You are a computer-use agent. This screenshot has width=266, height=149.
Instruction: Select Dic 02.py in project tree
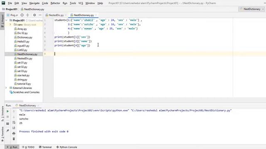(21, 33)
